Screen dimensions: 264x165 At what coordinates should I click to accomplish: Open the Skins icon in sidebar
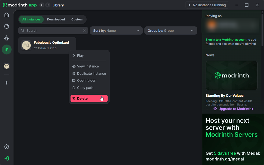pyautogui.click(x=7, y=38)
